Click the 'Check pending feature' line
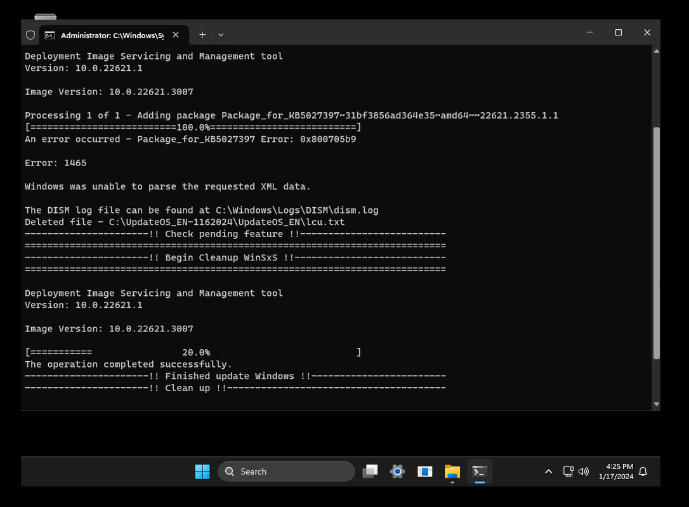The image size is (689, 507). (x=235, y=234)
